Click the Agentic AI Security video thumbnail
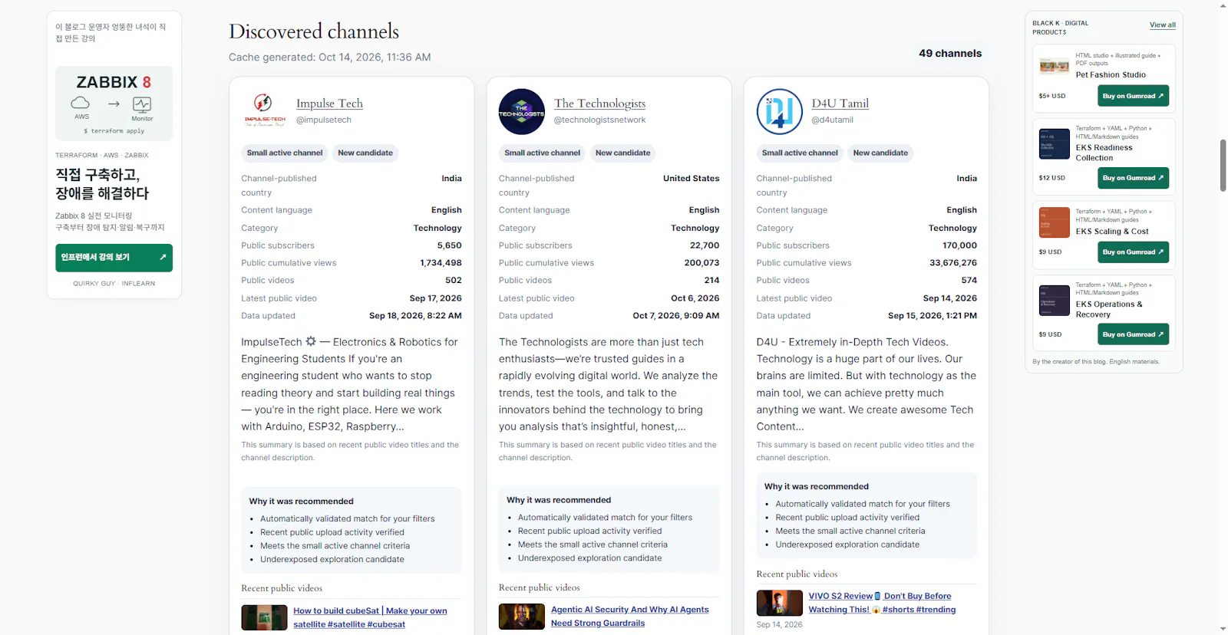Screen dimensions: 1228x635 tap(522, 617)
